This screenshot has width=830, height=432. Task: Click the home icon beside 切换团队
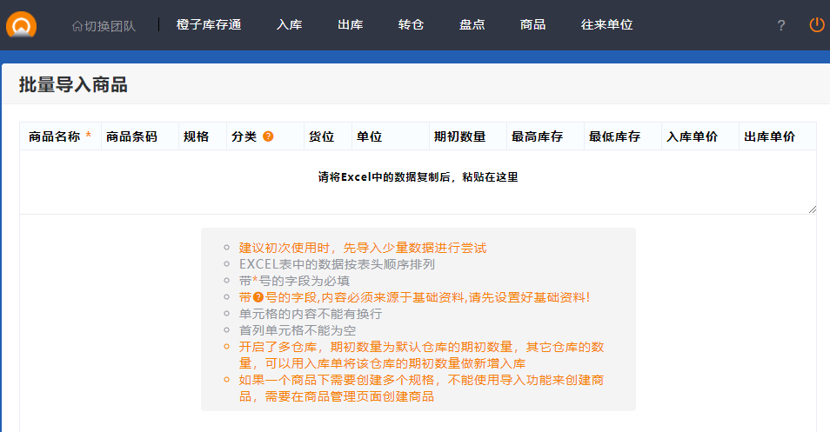click(77, 26)
